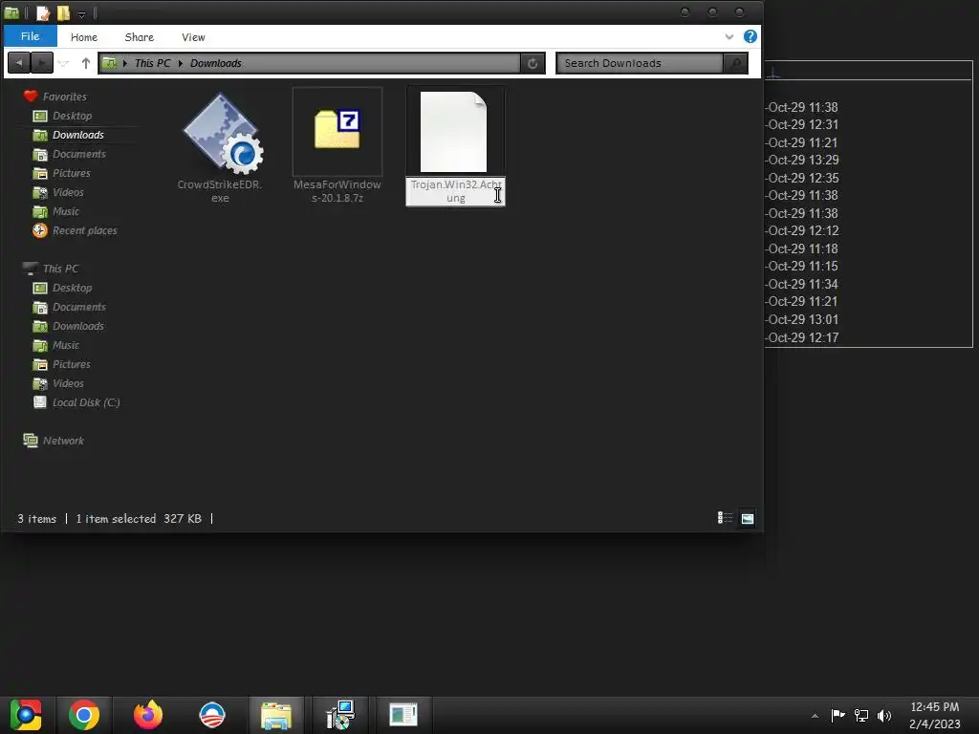Screen dimensions: 979x734
Task: Show hidden tray icons arrow
Action: point(815,716)
